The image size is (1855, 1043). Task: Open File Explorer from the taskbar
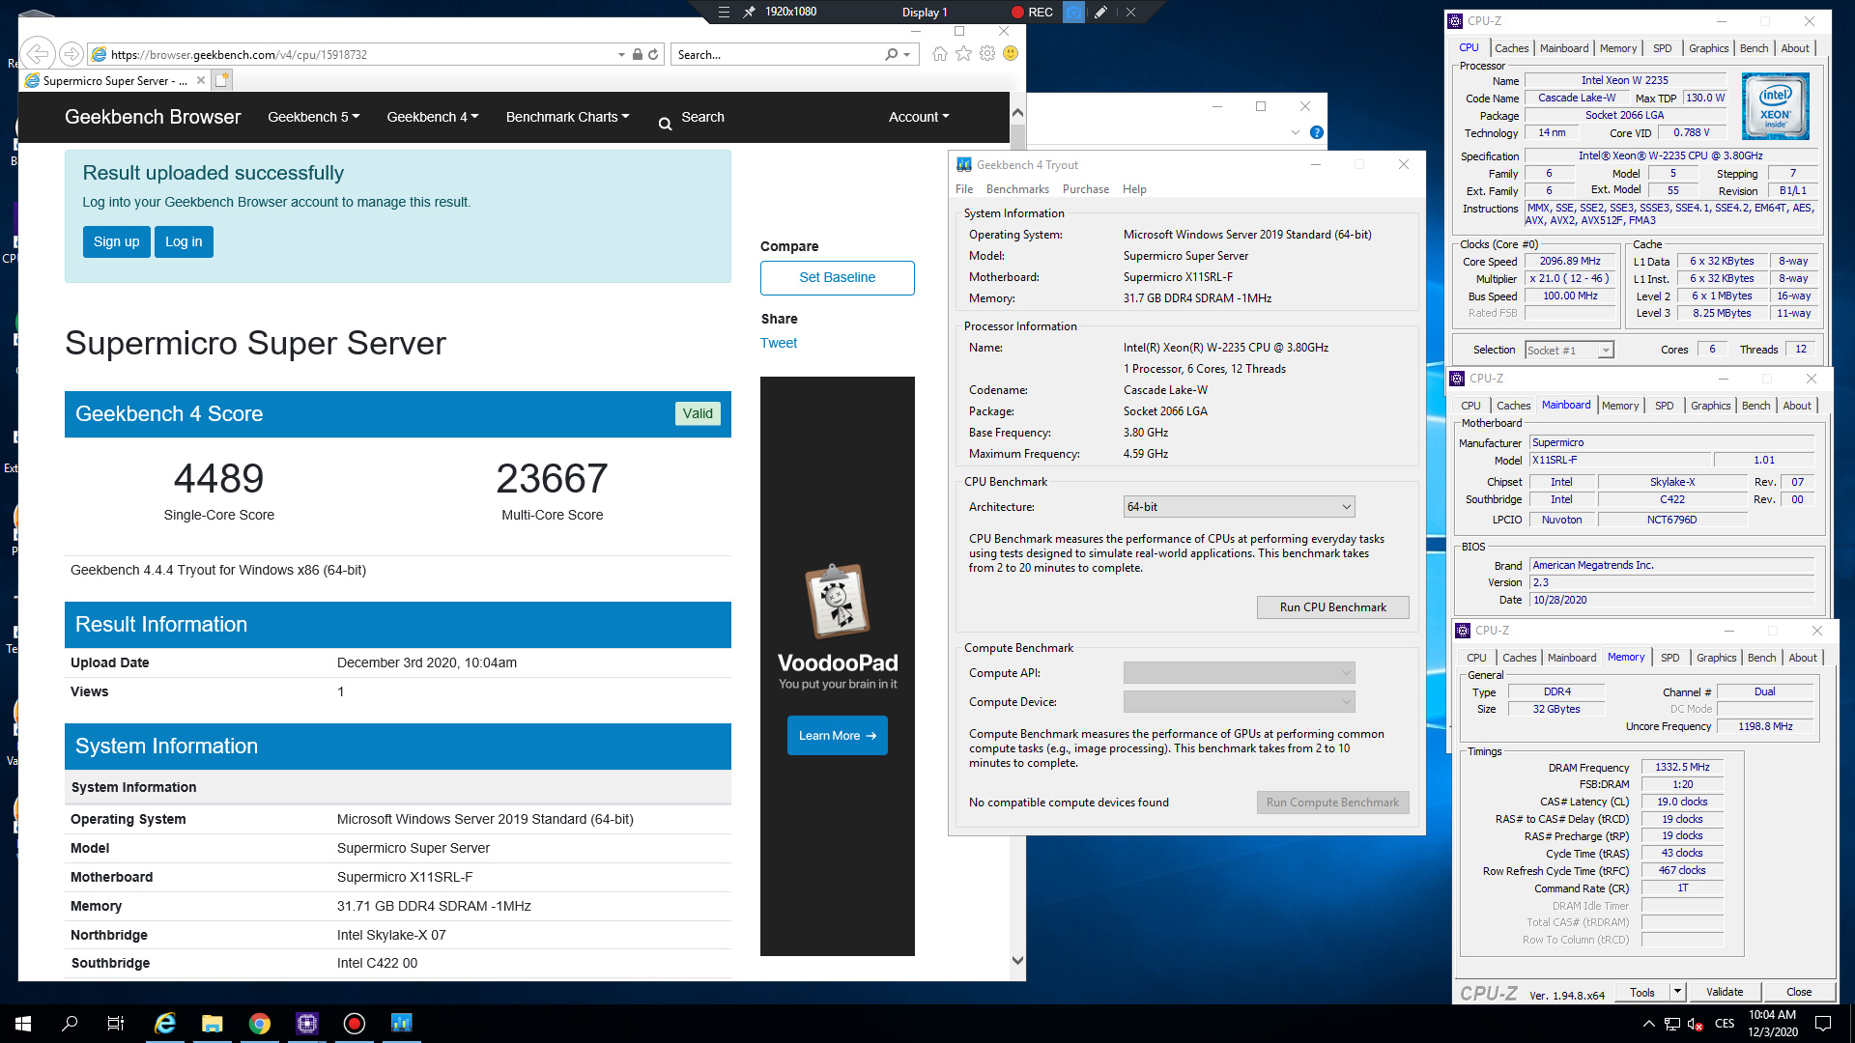coord(212,1024)
